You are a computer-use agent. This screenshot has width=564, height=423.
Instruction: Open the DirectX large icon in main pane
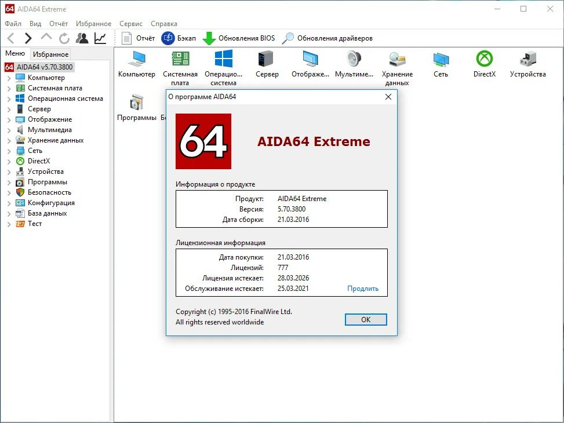(x=485, y=65)
